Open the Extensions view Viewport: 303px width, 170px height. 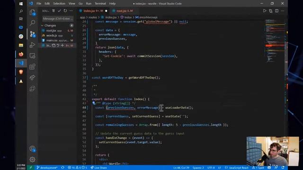(33, 67)
